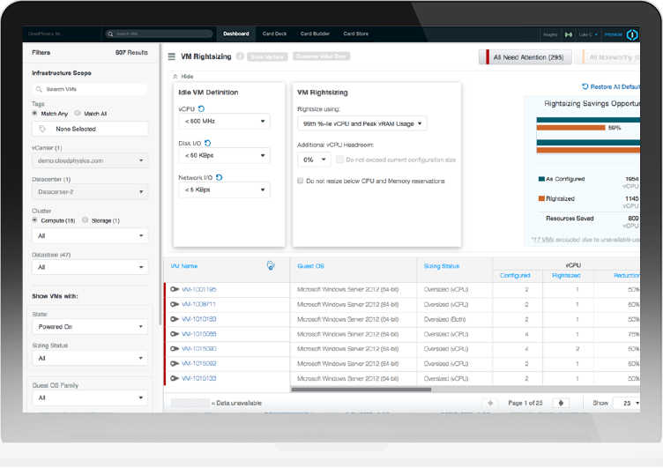Image resolution: width=663 pixels, height=468 pixels.
Task: Expand the State 'Powered On' dropdown
Action: (90, 326)
